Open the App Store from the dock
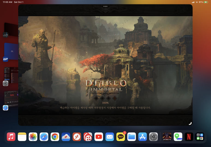 [142, 137]
